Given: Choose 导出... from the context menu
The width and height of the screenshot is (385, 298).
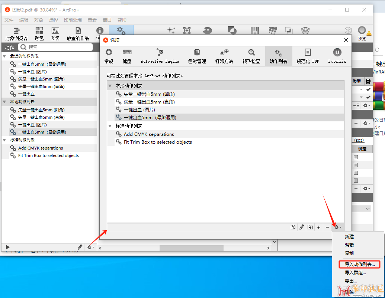Looking at the screenshot, I should coord(351,281).
